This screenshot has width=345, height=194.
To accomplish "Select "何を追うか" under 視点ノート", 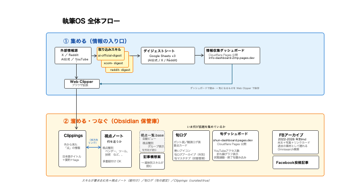I will (115, 142).
